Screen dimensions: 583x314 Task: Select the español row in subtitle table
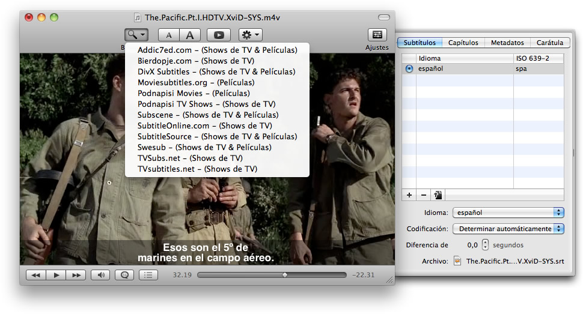483,69
